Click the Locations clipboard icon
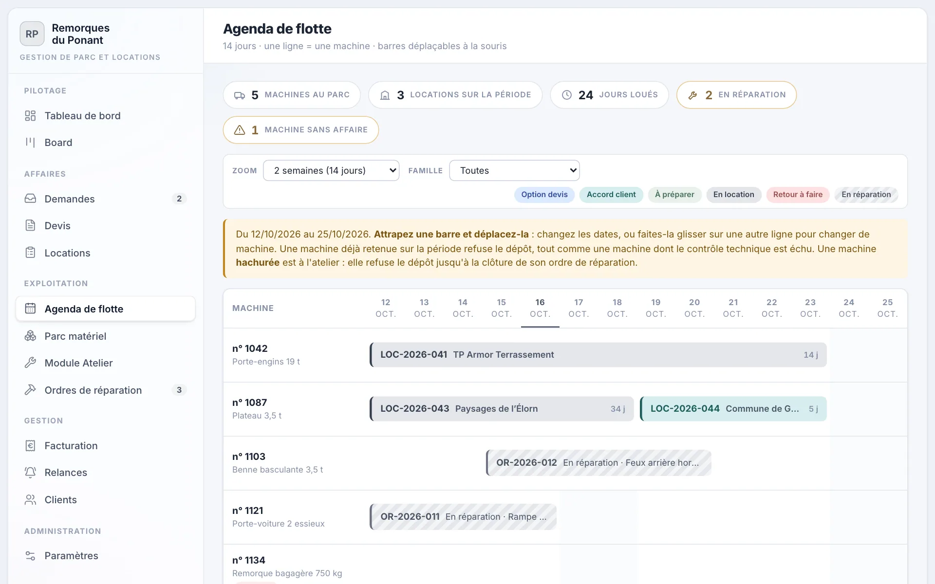935x584 pixels. [30, 253]
